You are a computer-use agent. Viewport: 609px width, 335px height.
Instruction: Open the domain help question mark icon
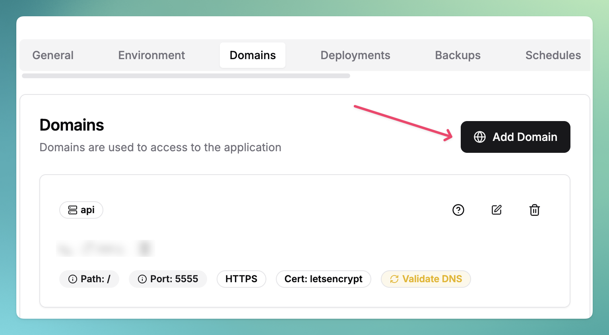click(458, 210)
